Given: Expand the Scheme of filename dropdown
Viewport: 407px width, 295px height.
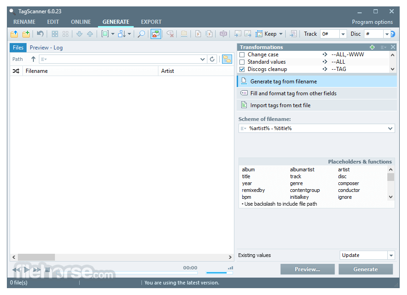Looking at the screenshot, I should [x=390, y=129].
